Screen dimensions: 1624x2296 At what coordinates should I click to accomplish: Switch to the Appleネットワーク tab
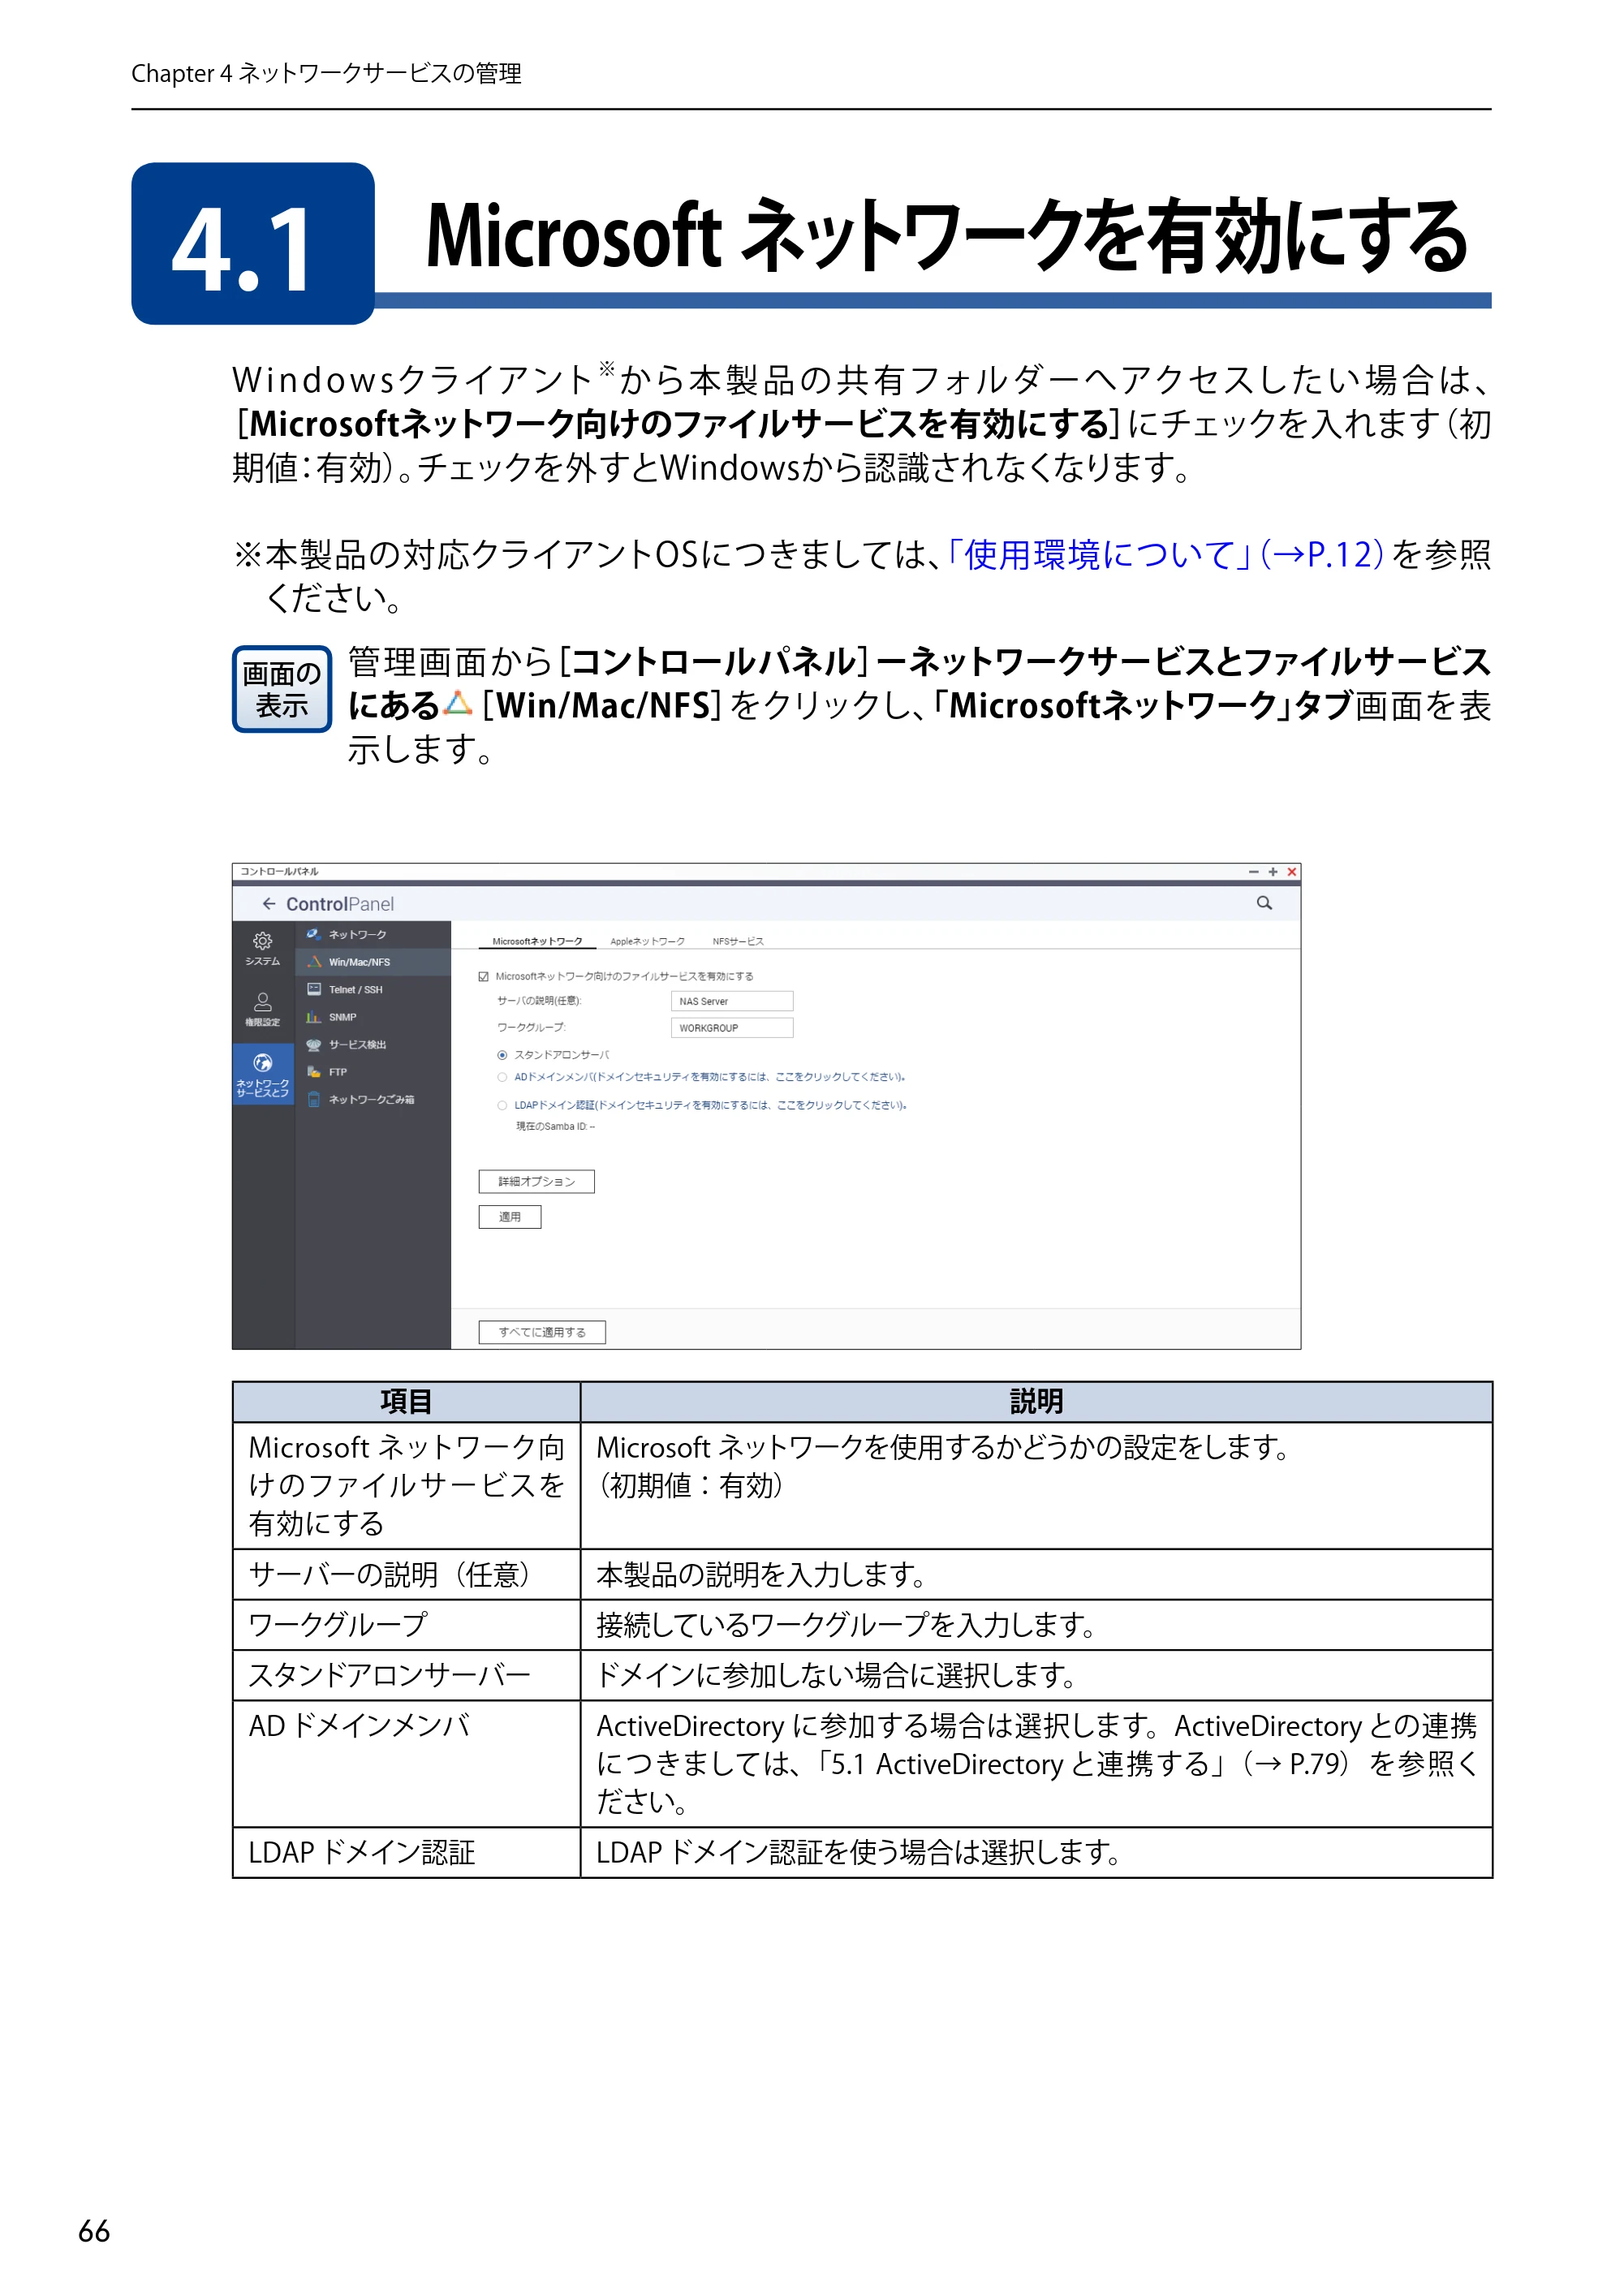click(647, 941)
